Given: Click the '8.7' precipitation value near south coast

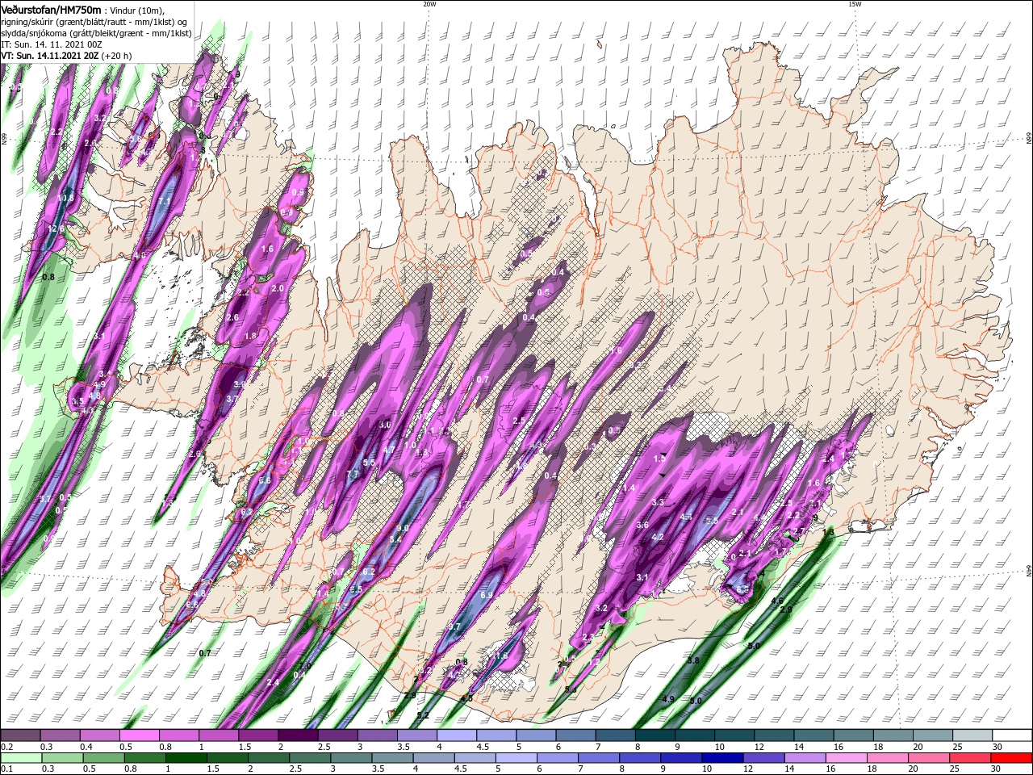Looking at the screenshot, I should pyautogui.click(x=454, y=626).
